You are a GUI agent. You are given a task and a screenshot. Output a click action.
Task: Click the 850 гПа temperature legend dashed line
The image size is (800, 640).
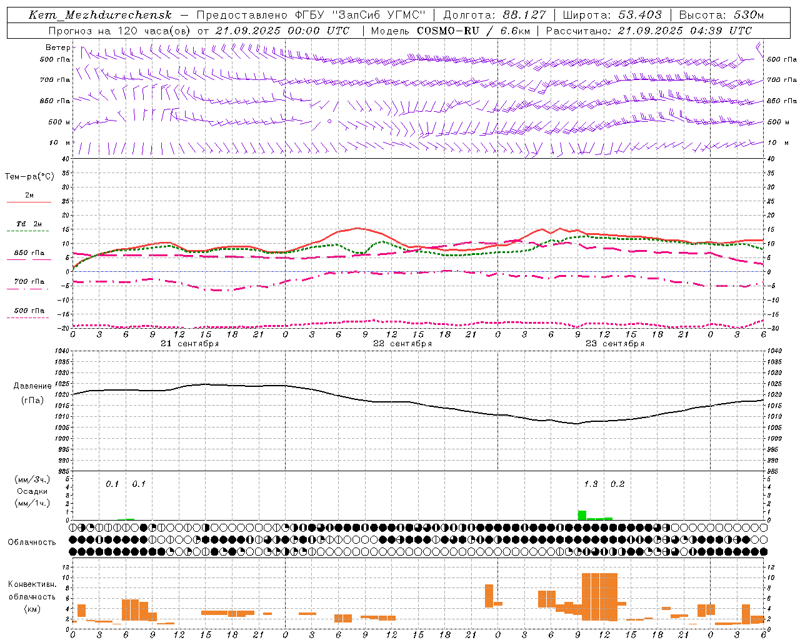(x=29, y=259)
